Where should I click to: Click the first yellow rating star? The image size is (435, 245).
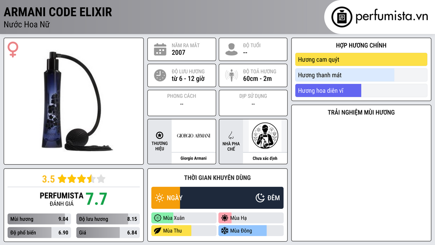point(62,179)
